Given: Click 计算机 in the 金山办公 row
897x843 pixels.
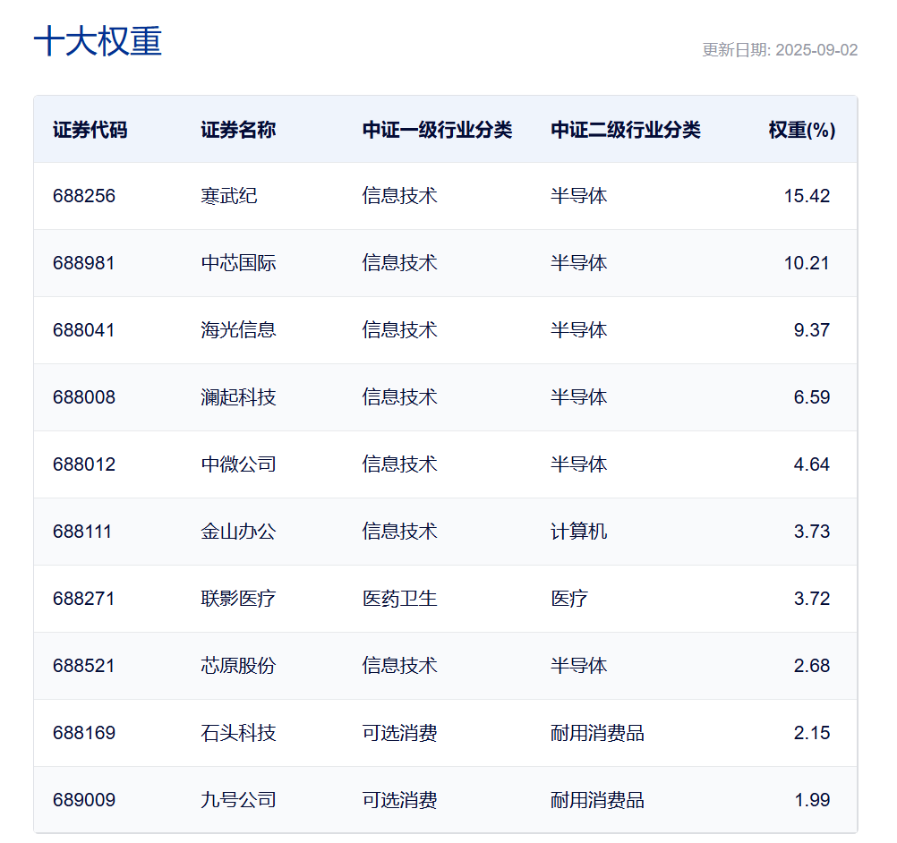Looking at the screenshot, I should pyautogui.click(x=578, y=532).
